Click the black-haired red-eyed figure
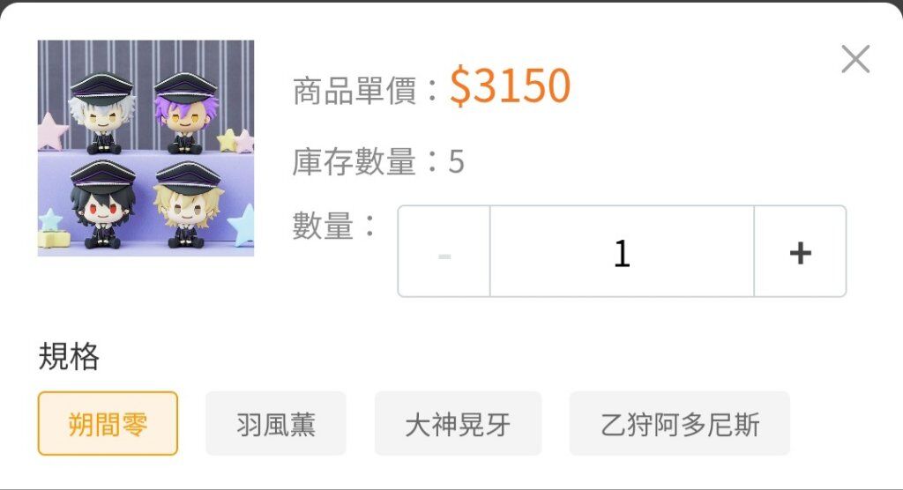 click(102, 204)
